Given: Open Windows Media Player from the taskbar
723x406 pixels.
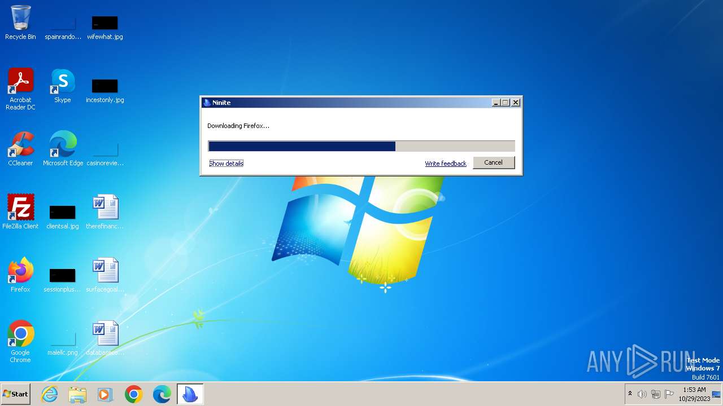Looking at the screenshot, I should (x=105, y=394).
